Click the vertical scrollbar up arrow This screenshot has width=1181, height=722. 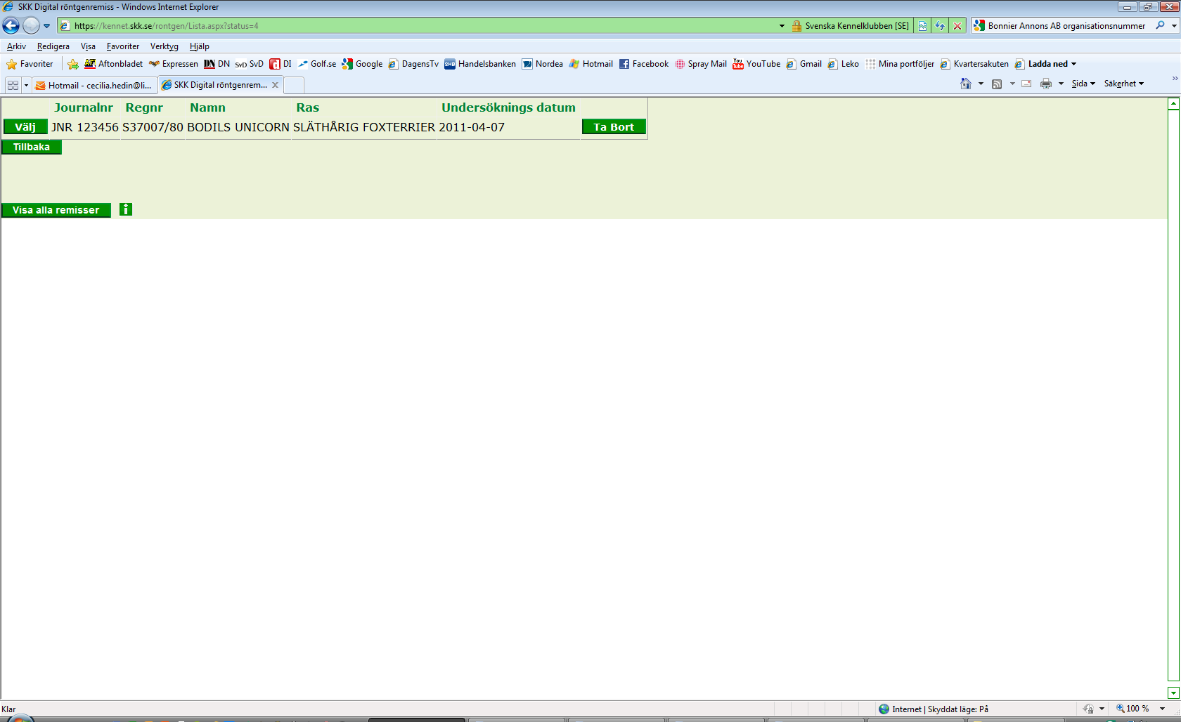tap(1173, 104)
